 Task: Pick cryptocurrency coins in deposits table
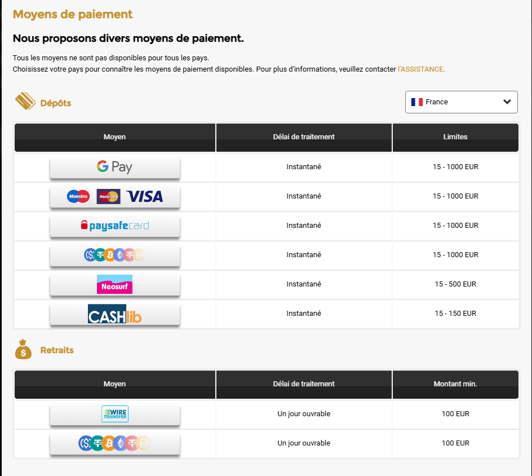[114, 255]
